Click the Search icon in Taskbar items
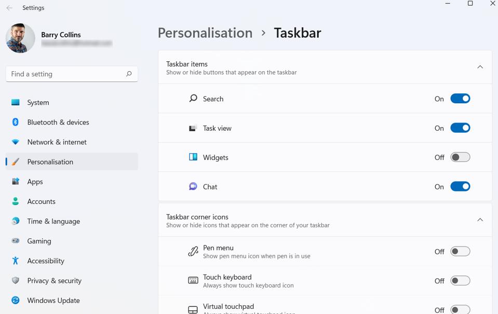The height and width of the screenshot is (314, 498). [x=192, y=99]
